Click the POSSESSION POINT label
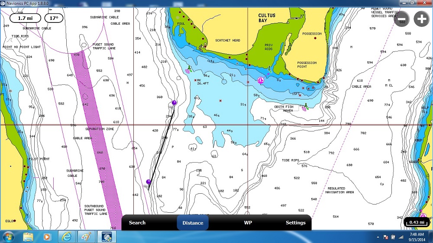The height and width of the screenshot is (243, 433). click(x=307, y=64)
